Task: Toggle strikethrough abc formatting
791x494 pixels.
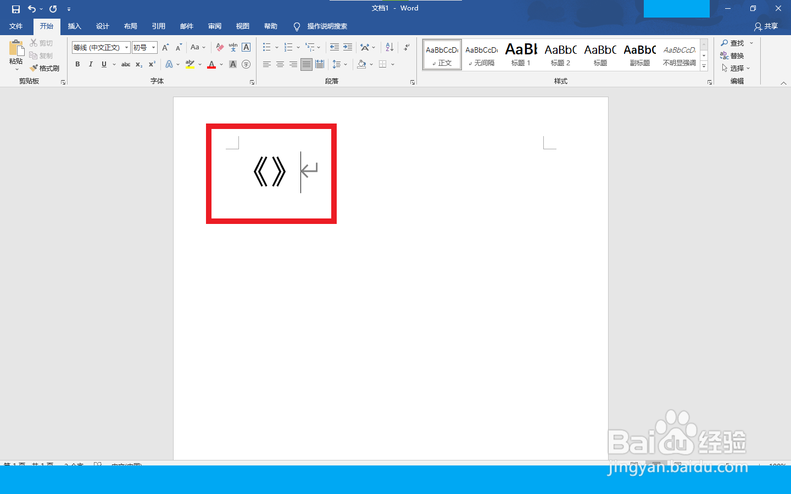Action: 126,64
